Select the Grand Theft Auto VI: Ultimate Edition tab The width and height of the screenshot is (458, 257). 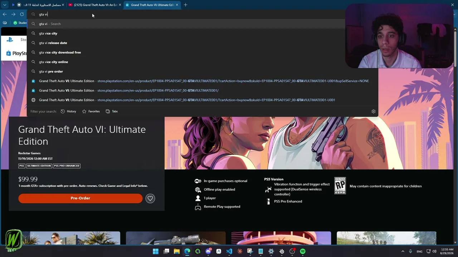(x=152, y=5)
